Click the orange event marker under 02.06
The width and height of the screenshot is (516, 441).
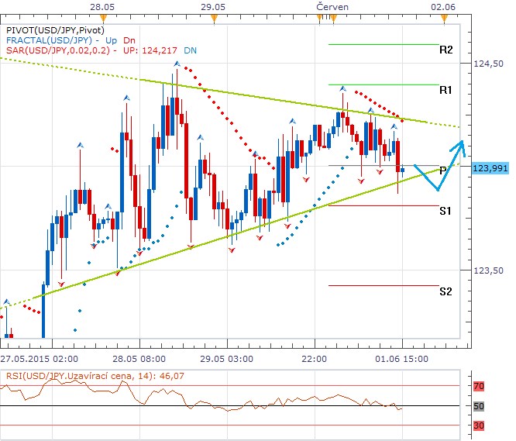445,18
